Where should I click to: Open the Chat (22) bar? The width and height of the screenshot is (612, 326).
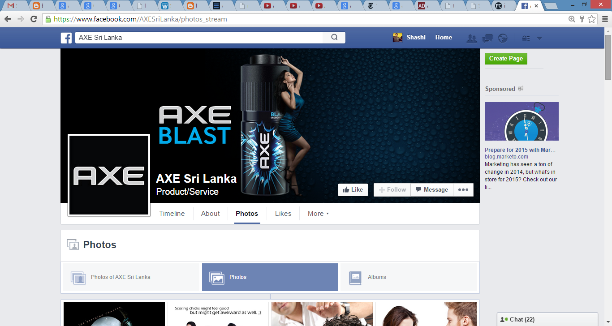coord(547,319)
